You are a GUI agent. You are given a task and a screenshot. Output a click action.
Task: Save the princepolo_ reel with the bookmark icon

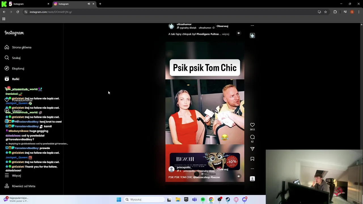[x=252, y=159]
